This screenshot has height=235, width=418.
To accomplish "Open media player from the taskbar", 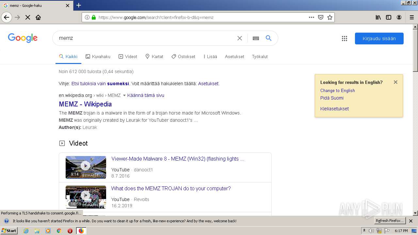I will 48,231.
